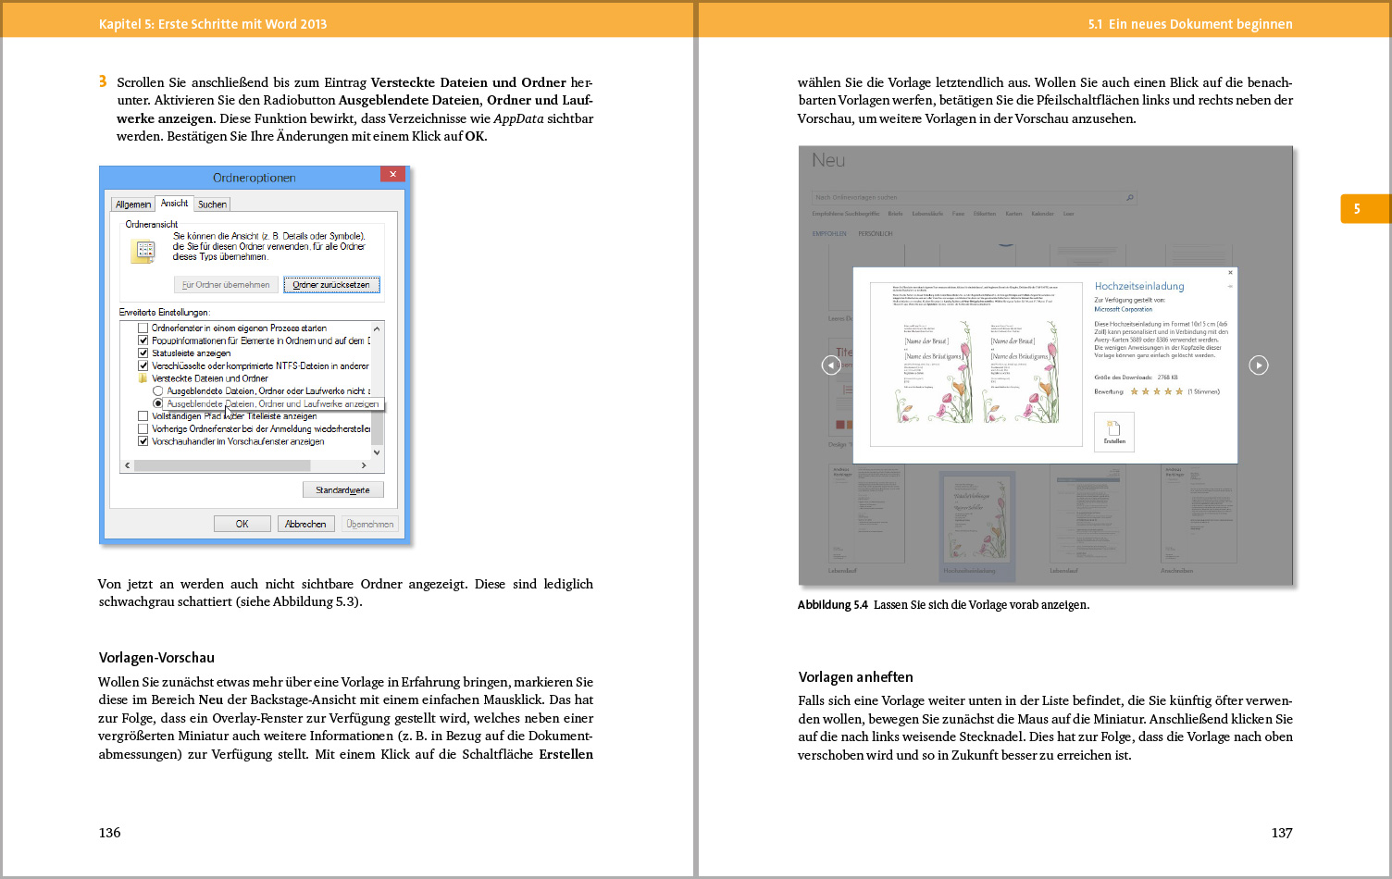Open the PERSÖNLICH templates tab in Word
This screenshot has width=1392, height=879.
[x=876, y=233]
